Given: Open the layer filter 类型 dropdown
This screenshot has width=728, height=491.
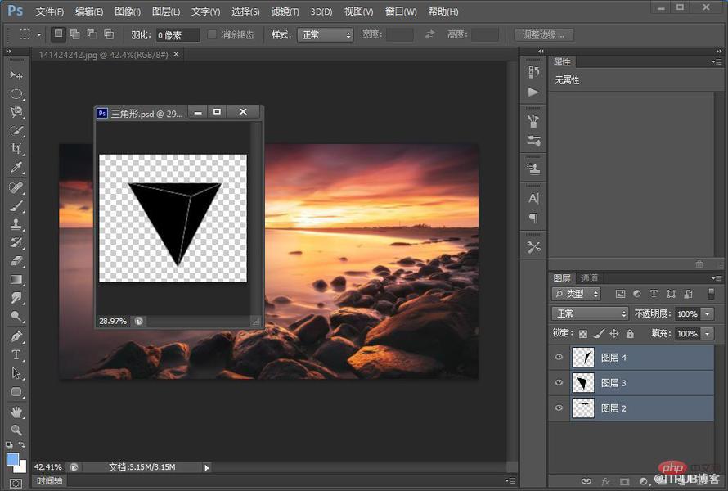Looking at the screenshot, I should pos(576,294).
